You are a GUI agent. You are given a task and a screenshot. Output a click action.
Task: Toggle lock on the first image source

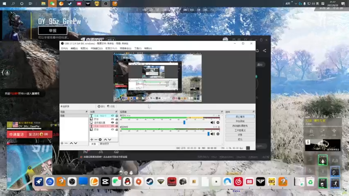(x=116, y=119)
